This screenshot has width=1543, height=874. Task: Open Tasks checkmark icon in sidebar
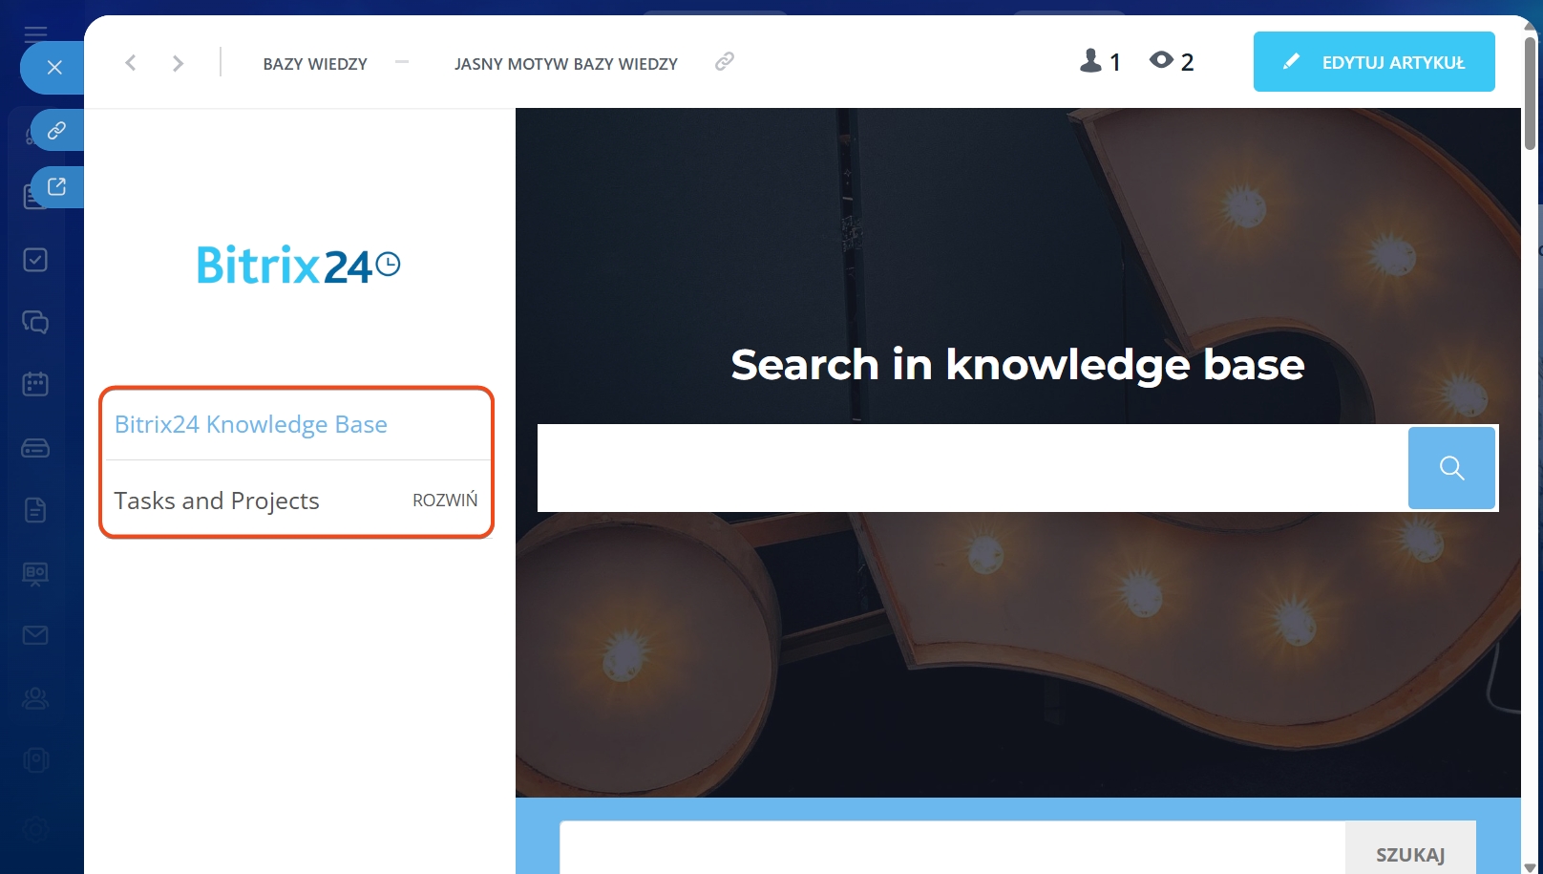[35, 260]
